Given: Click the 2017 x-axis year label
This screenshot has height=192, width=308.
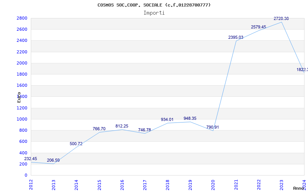Looking at the screenshot, I should [145, 185].
